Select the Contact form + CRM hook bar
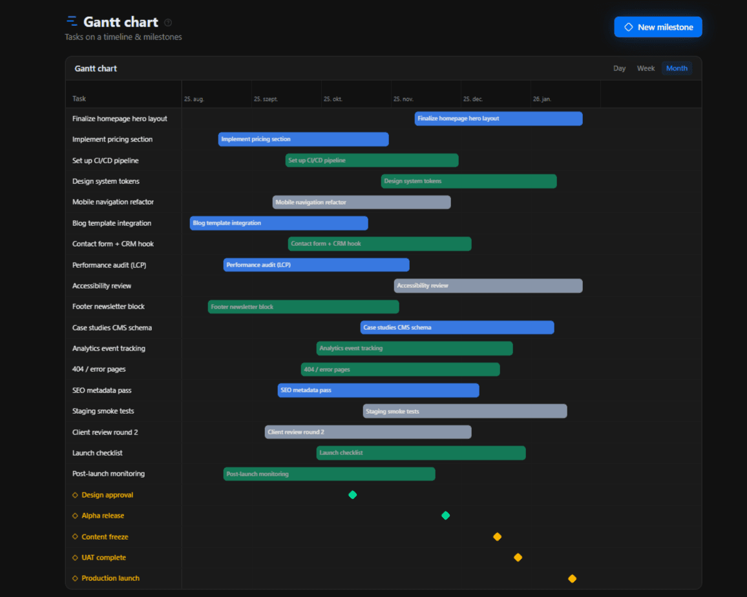747x597 pixels. tap(380, 243)
